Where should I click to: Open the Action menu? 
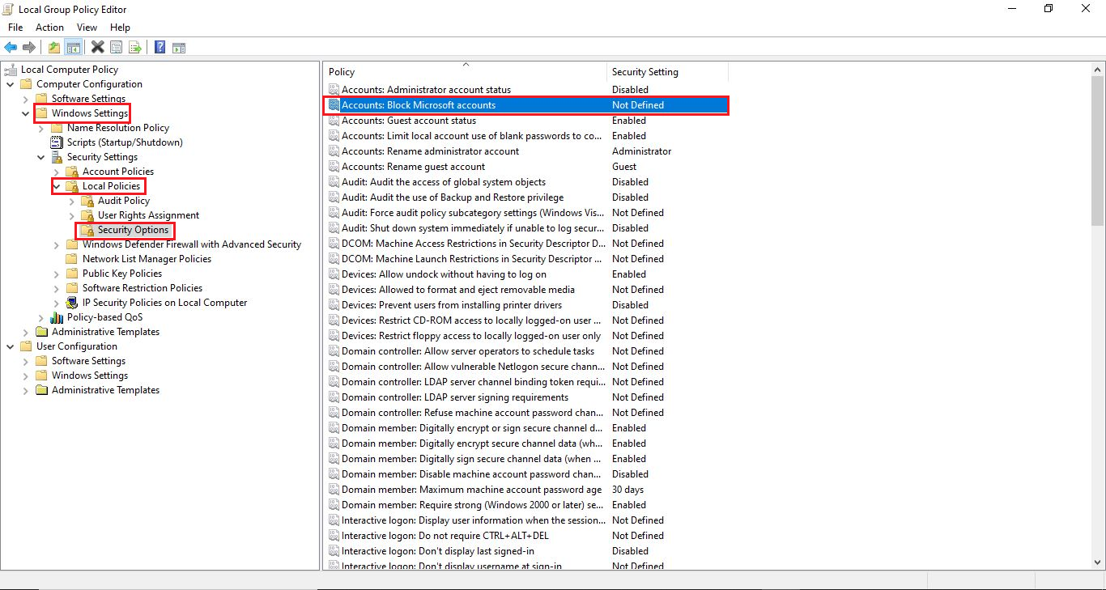point(49,28)
